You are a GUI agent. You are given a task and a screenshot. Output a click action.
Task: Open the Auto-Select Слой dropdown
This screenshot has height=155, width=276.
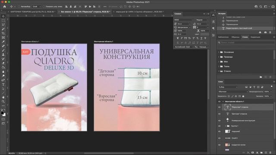point(37,6)
